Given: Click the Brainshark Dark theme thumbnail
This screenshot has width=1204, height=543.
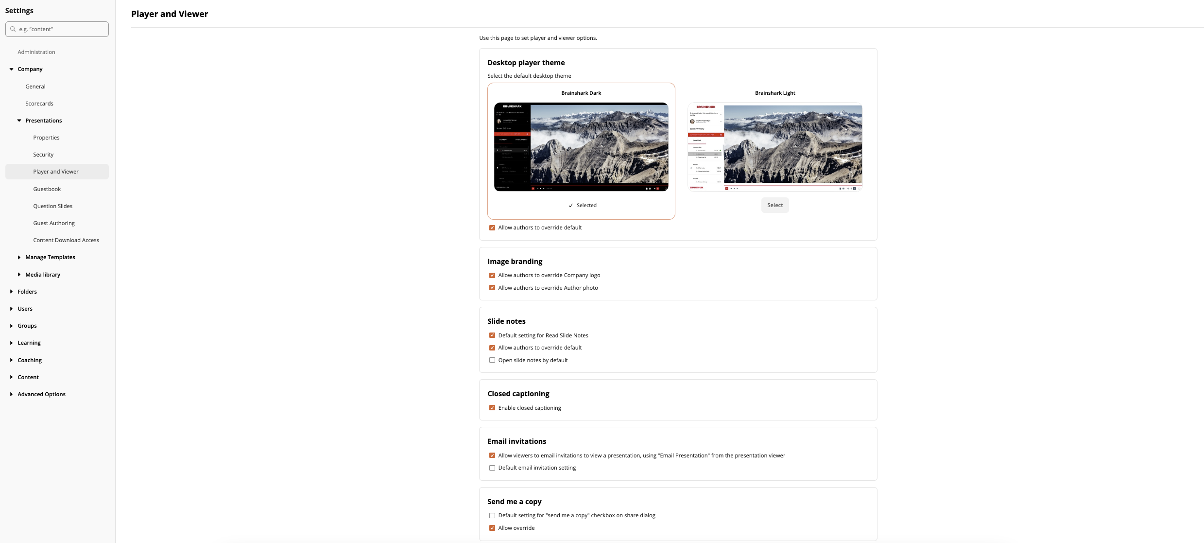Looking at the screenshot, I should click(x=581, y=146).
